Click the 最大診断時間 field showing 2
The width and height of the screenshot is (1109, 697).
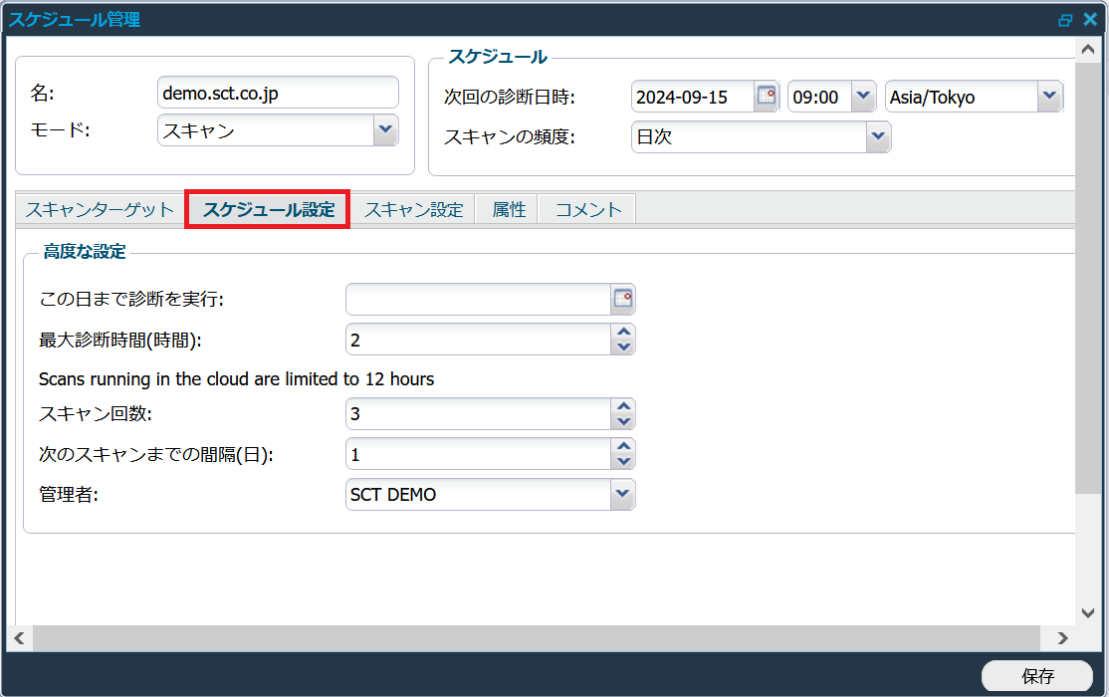[x=478, y=340]
